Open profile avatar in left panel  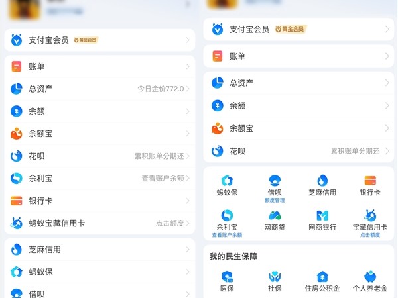tap(25, 9)
